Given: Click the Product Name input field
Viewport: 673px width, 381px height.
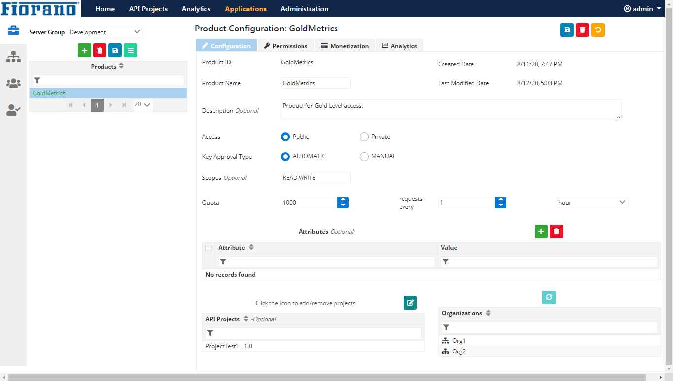Looking at the screenshot, I should click(x=316, y=83).
